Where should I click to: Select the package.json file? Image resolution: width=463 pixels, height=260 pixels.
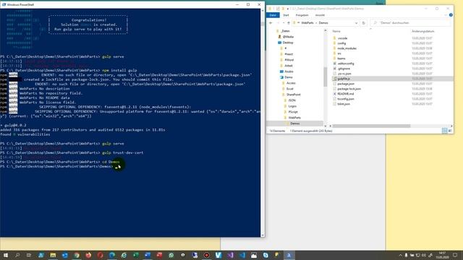tap(346, 84)
